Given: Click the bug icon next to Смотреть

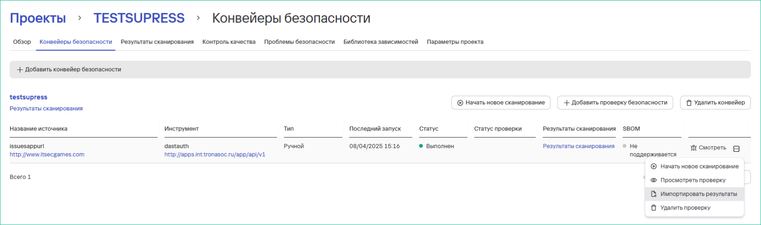Looking at the screenshot, I should point(693,148).
